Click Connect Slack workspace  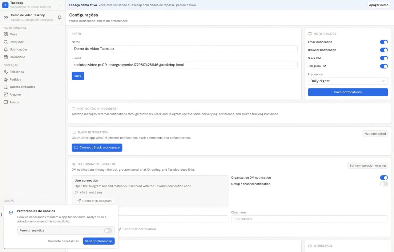(97, 148)
